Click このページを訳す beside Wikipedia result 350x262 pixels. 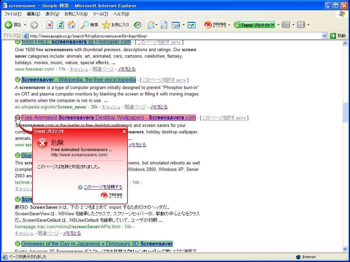pos(164,80)
